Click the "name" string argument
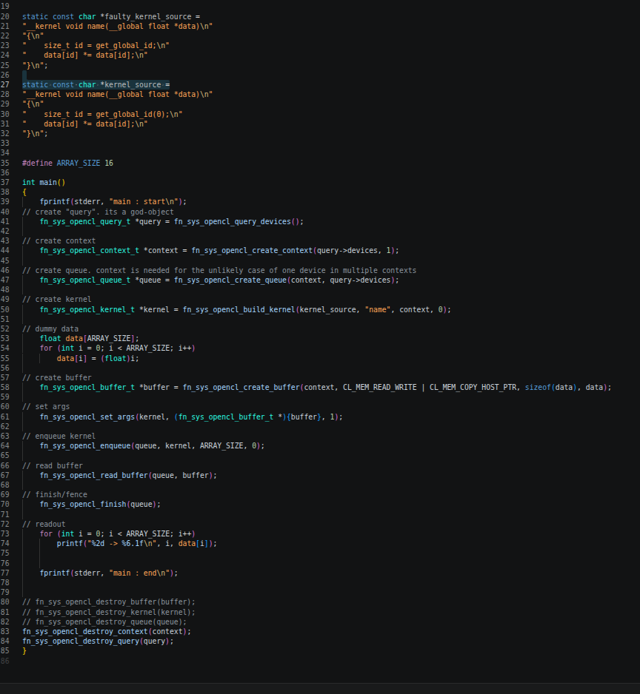 (x=378, y=310)
